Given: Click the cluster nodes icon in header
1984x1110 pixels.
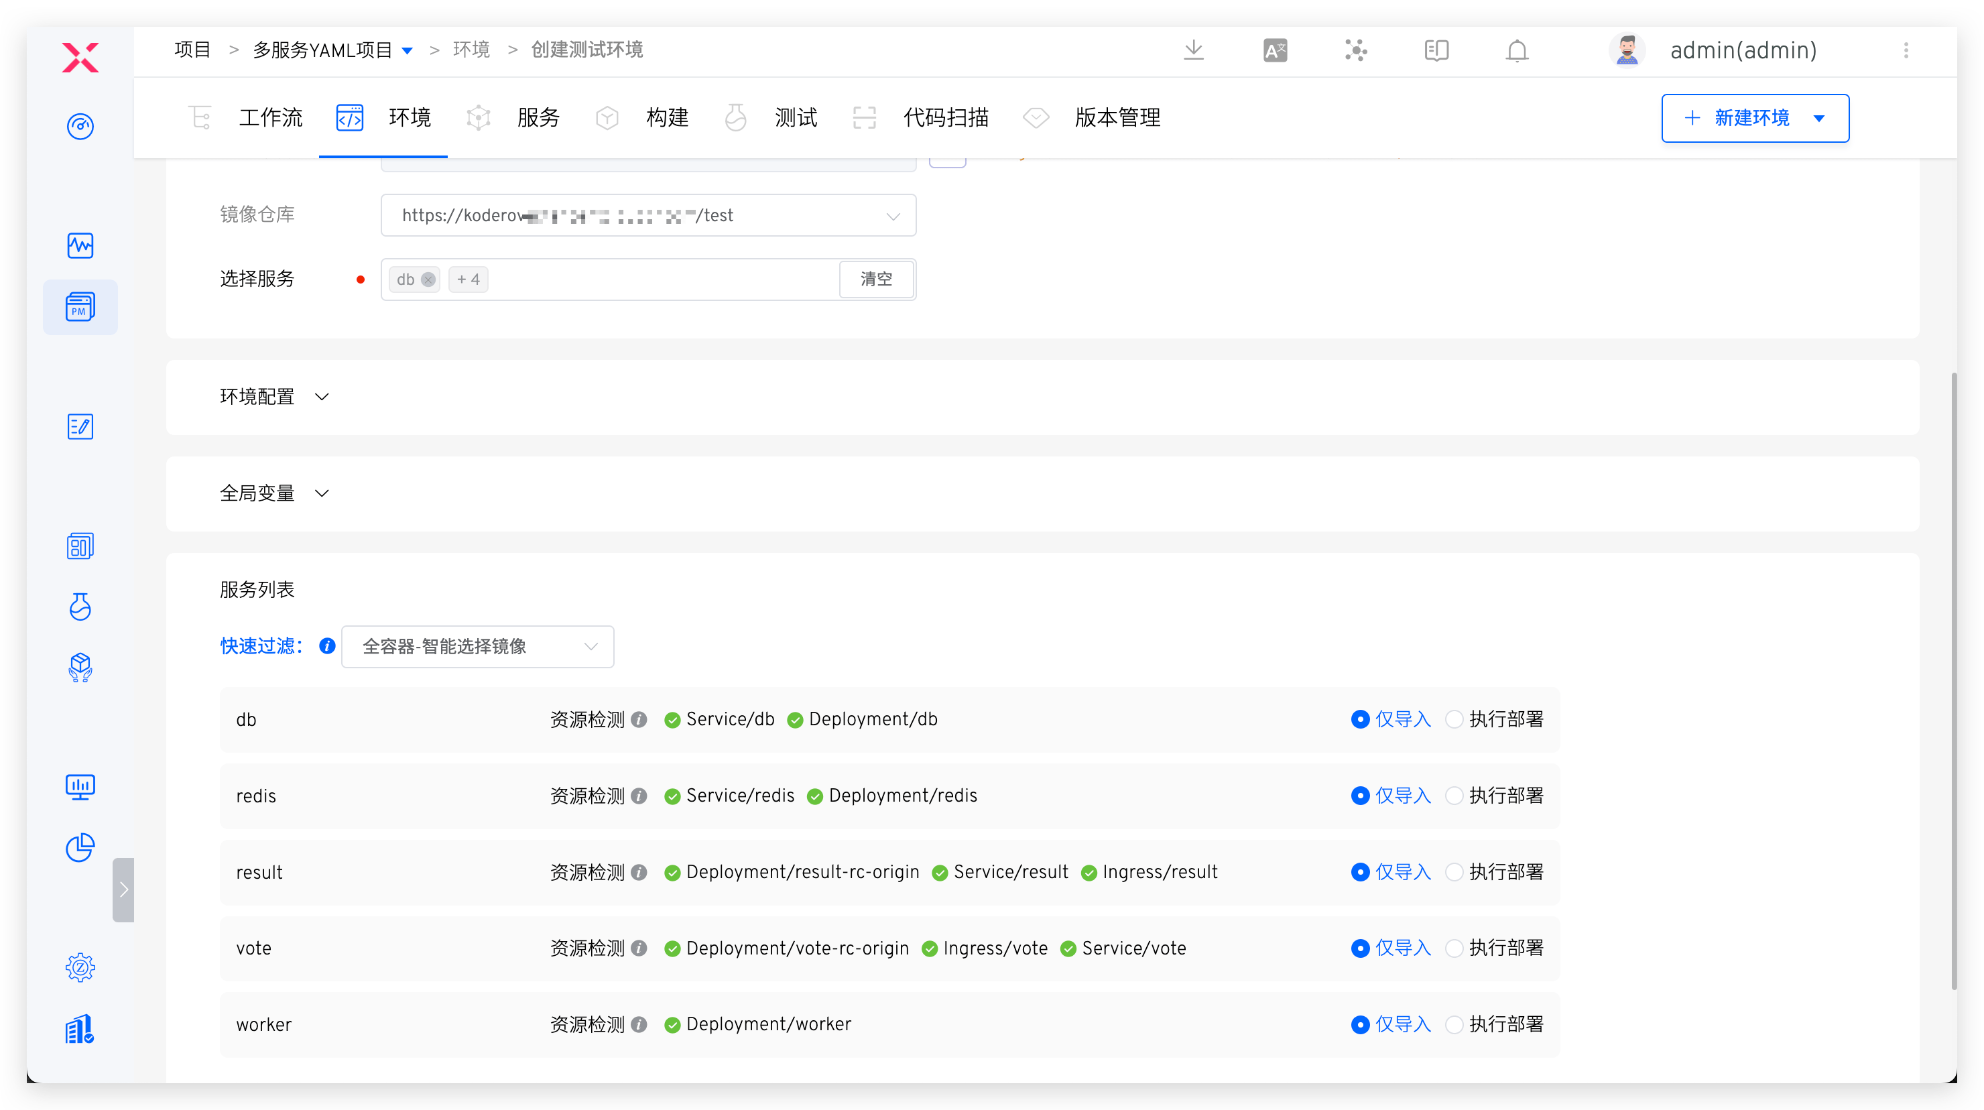Looking at the screenshot, I should pos(1355,50).
